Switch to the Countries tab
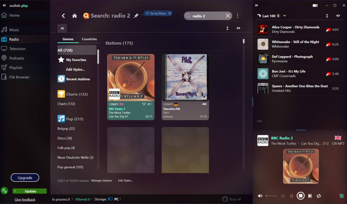 coord(89,39)
